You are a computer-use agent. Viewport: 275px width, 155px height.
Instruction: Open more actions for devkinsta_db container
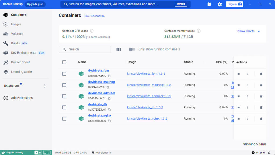click(247, 107)
